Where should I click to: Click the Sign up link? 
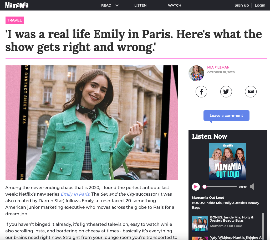(x=242, y=5)
